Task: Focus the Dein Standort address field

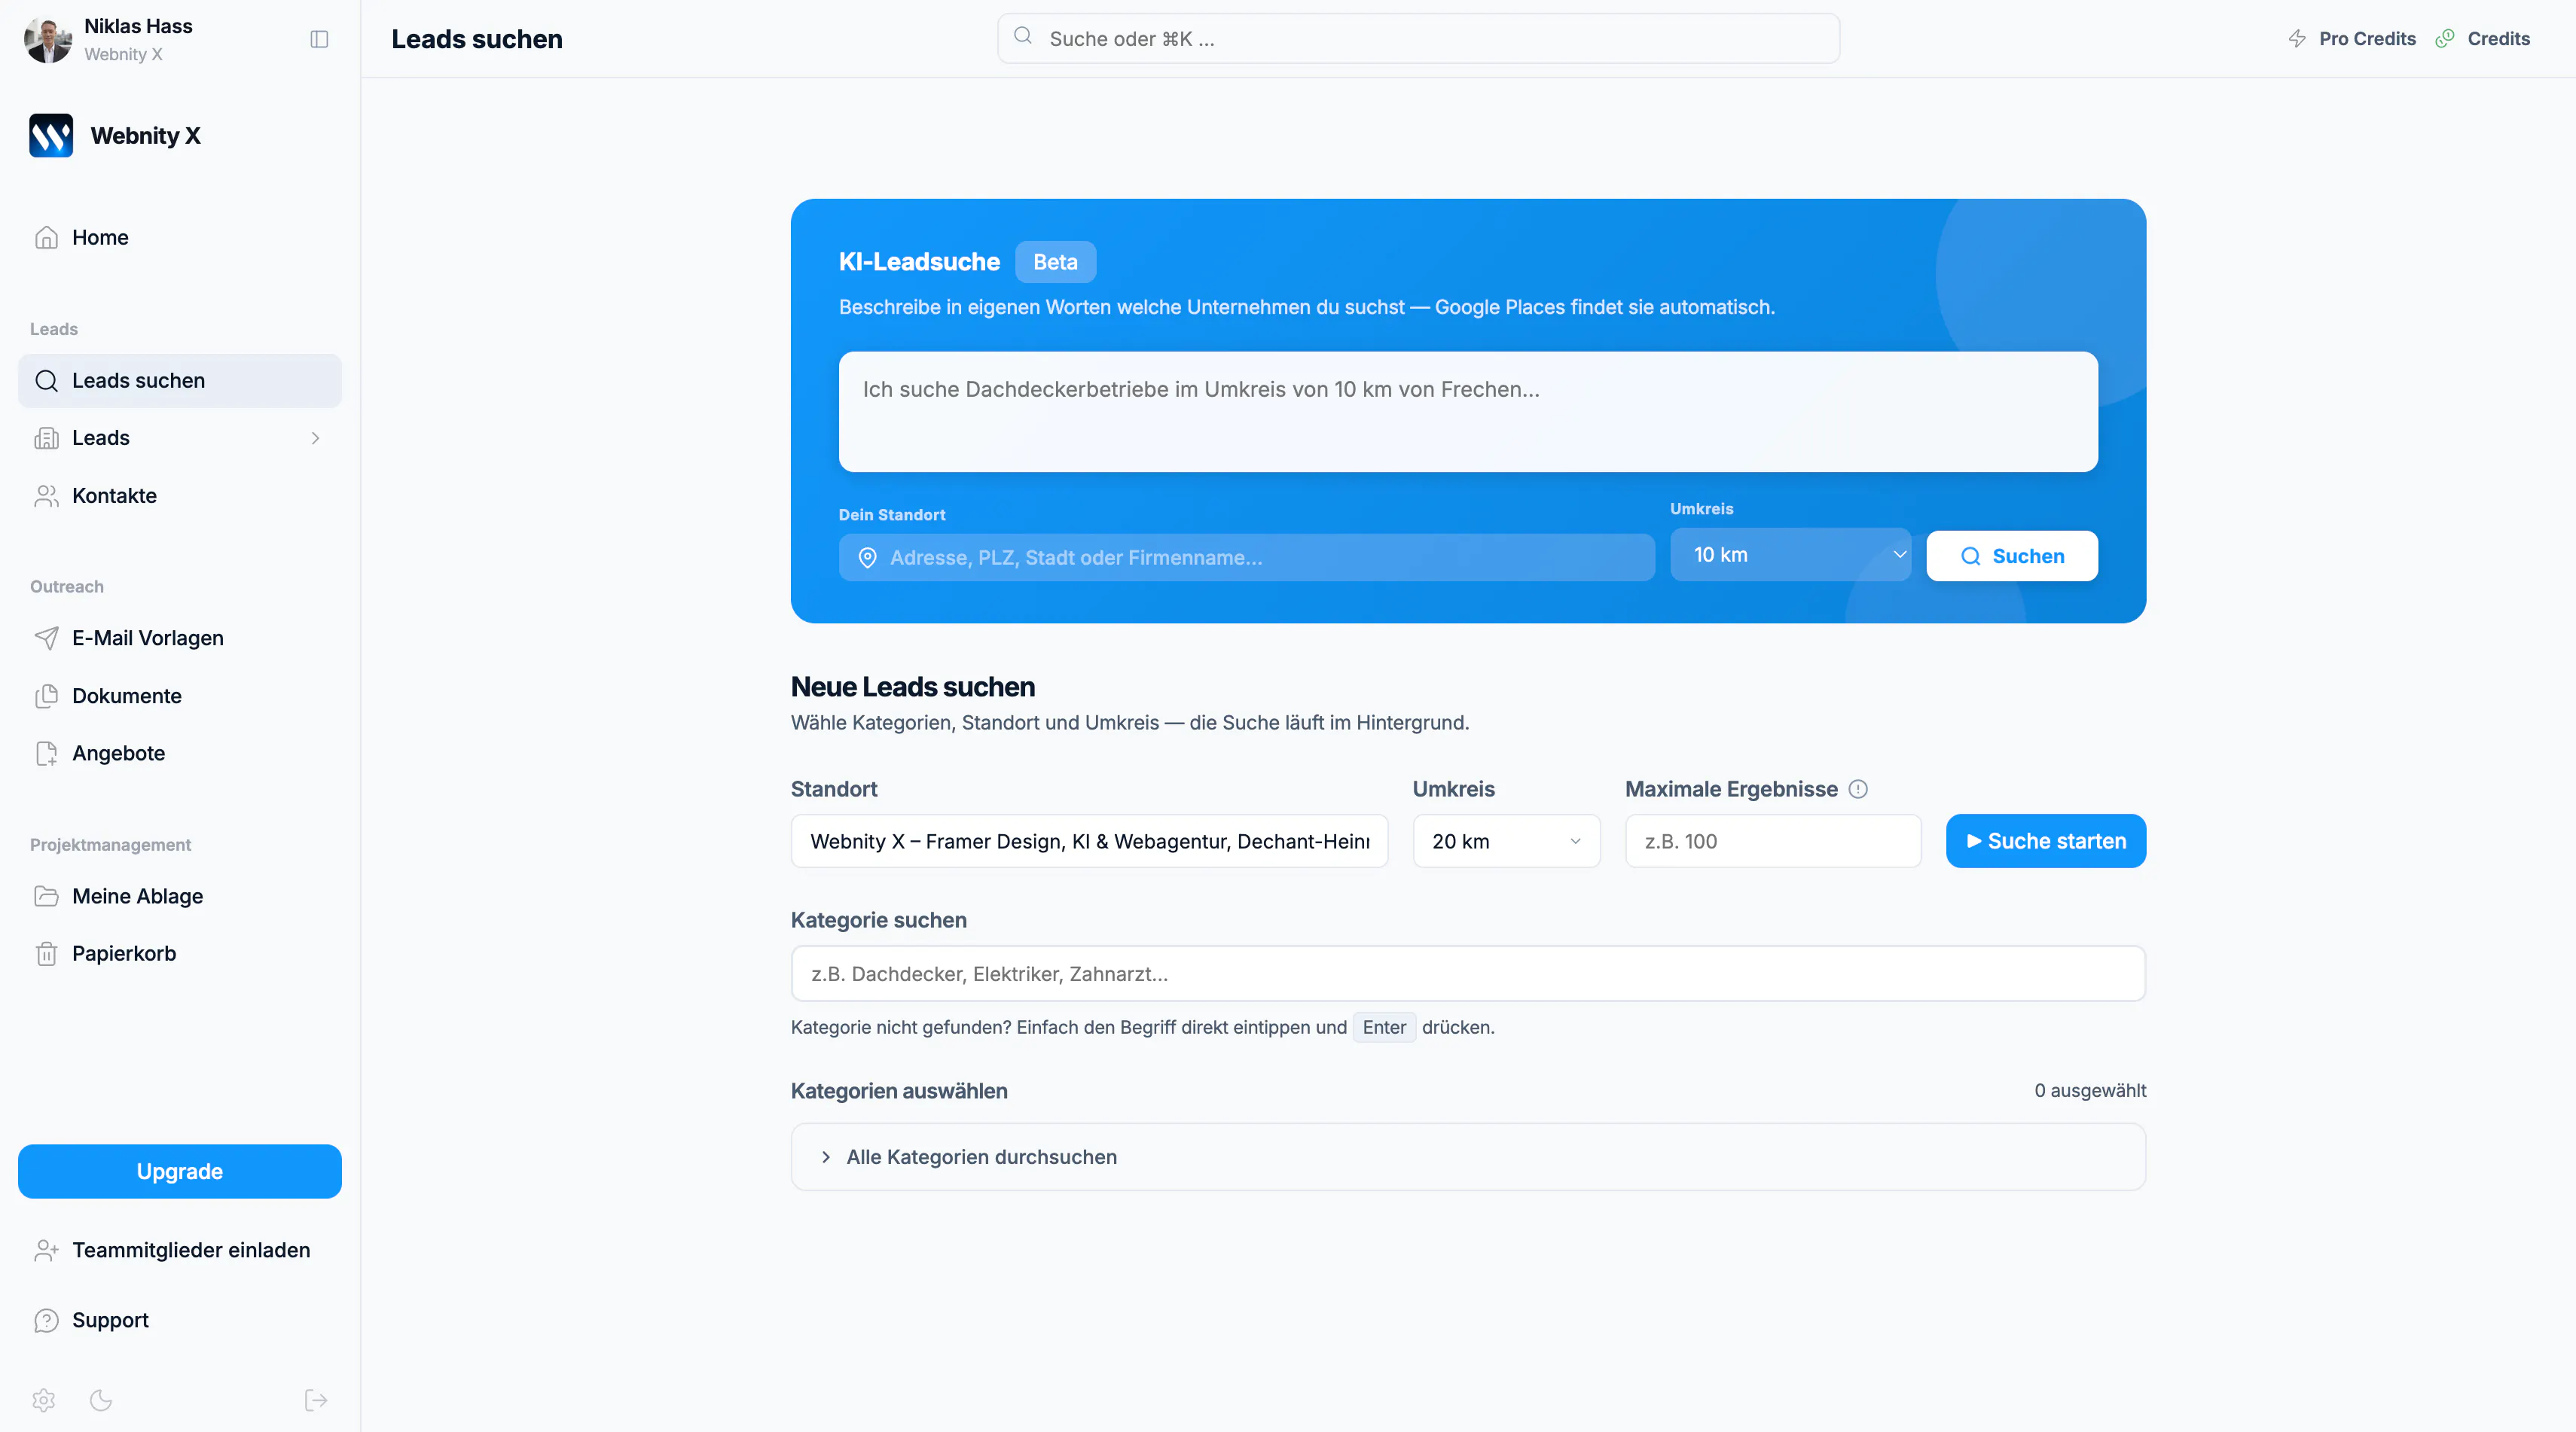Action: (x=1247, y=558)
